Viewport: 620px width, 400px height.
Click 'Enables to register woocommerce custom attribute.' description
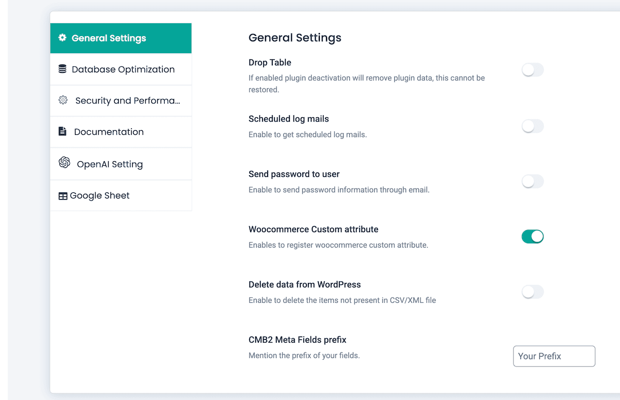tap(338, 245)
